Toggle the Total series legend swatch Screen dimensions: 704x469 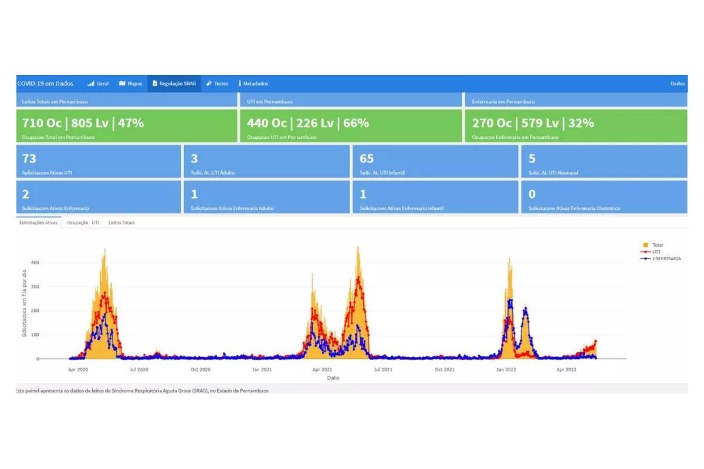point(646,245)
